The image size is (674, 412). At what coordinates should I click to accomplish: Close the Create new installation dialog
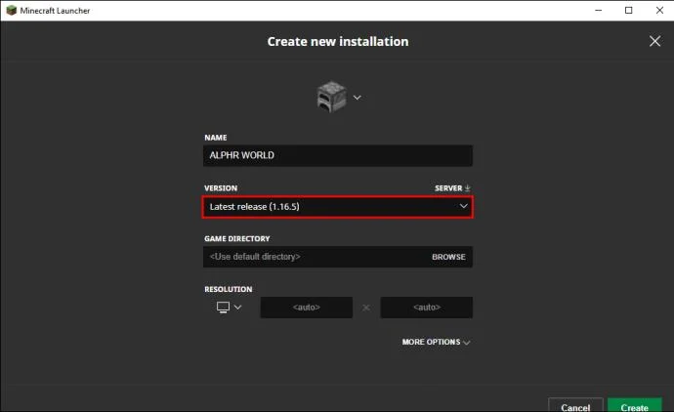click(x=654, y=41)
